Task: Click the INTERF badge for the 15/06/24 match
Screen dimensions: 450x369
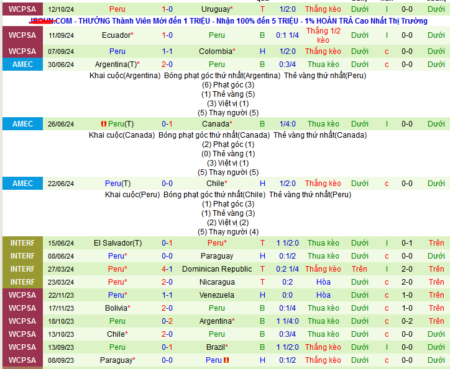Action: click(22, 243)
